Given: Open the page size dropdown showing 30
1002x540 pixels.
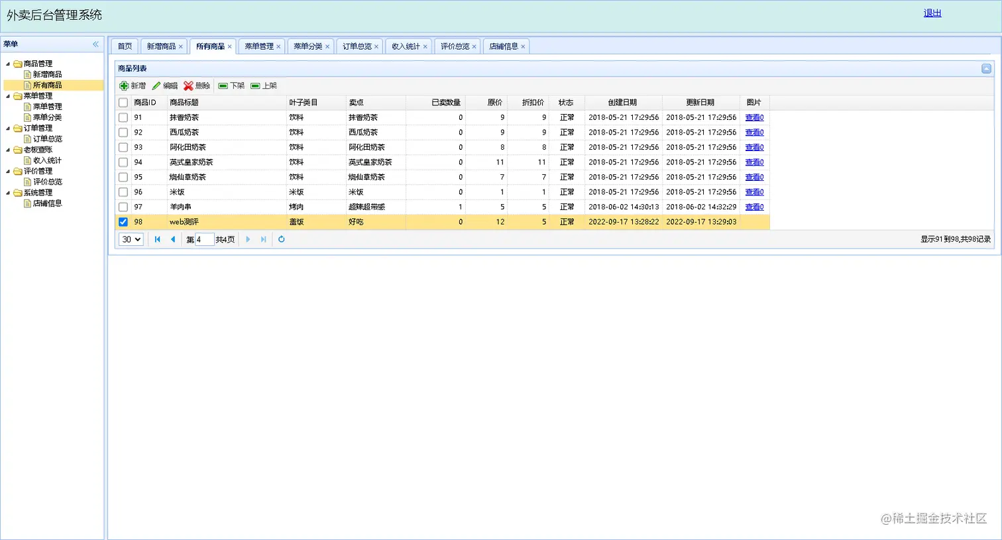Looking at the screenshot, I should [131, 239].
